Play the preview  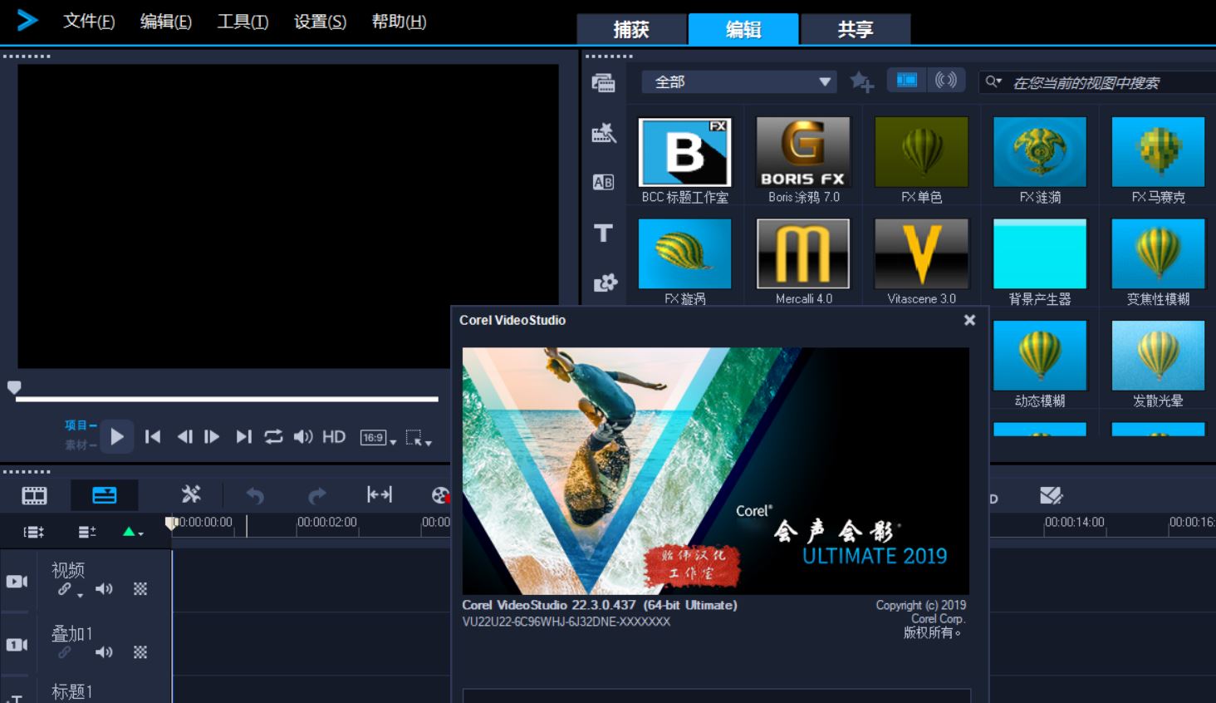click(117, 436)
